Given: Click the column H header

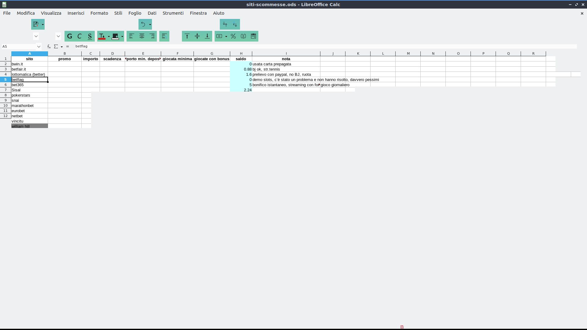Looking at the screenshot, I should pos(241,53).
